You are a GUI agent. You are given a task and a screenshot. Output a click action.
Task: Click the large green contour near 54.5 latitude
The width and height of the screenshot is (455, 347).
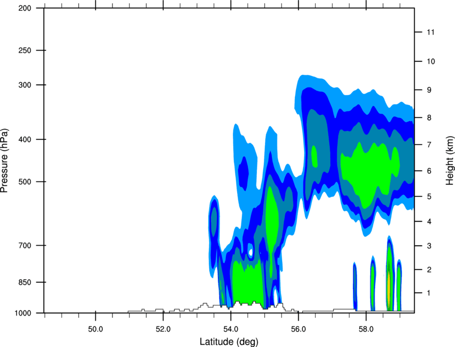pos(248,282)
